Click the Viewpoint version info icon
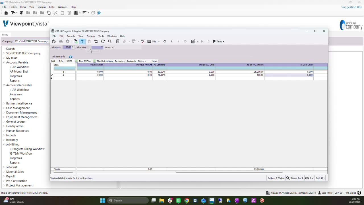Viewport: 364px width, 205px height. click(x=268, y=193)
